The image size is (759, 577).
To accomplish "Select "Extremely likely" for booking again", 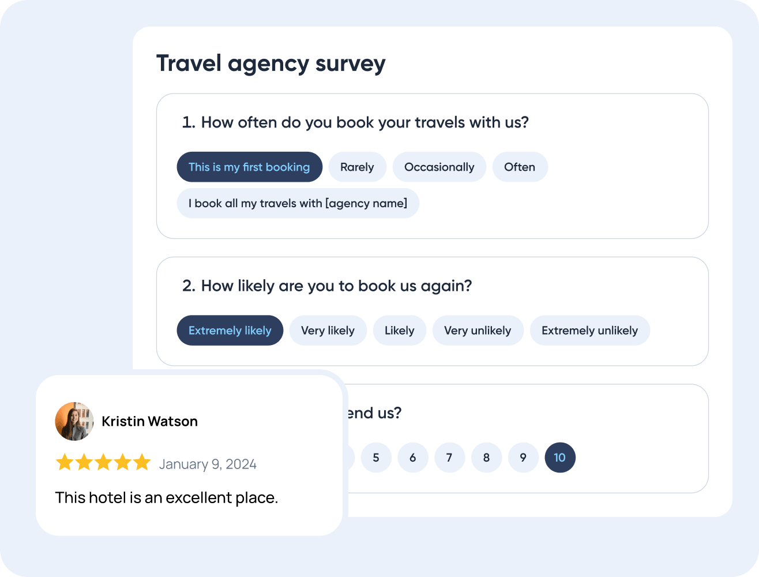I will tap(230, 331).
